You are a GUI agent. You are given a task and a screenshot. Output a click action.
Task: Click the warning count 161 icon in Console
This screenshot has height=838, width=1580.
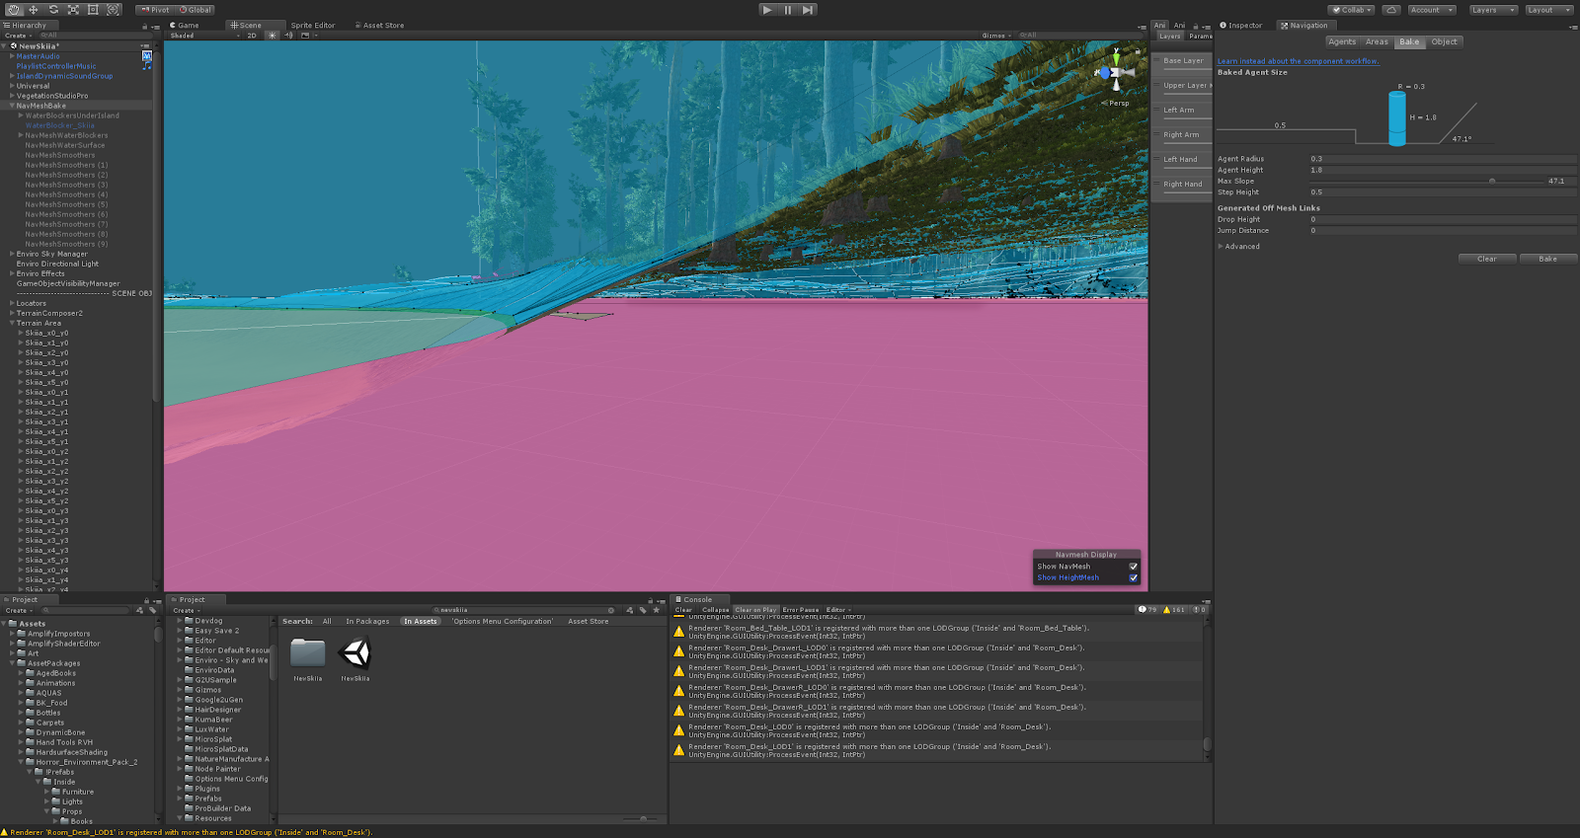coord(1174,610)
